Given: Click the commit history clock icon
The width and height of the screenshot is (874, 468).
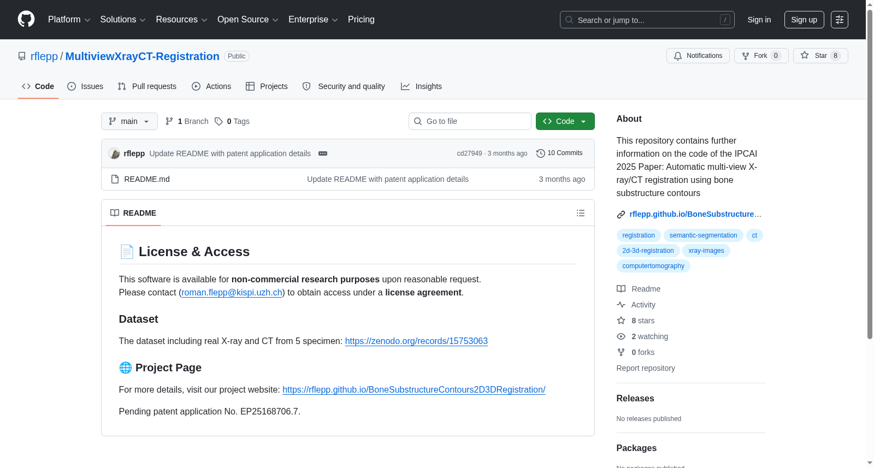Looking at the screenshot, I should tap(541, 153).
